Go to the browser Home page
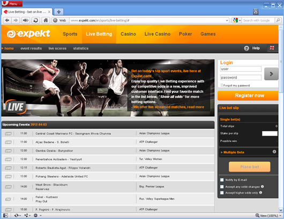Screen dimensions: 284x219 coord(46,20)
